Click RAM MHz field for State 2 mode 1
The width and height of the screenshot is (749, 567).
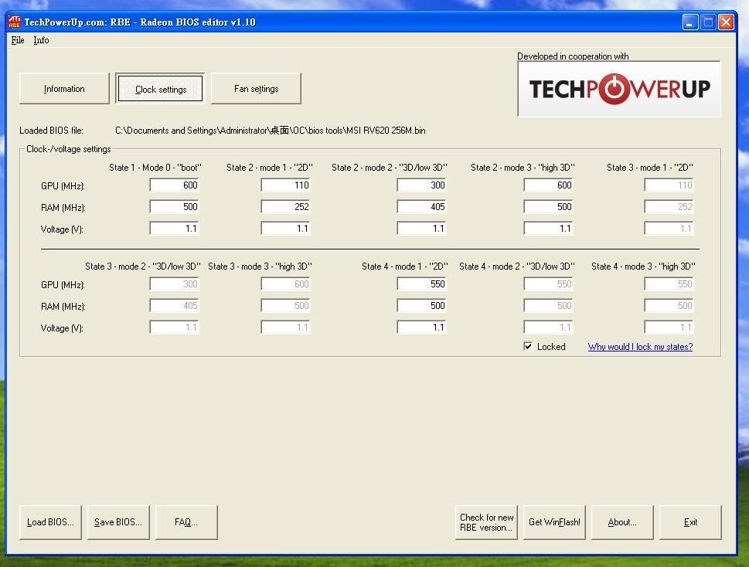pos(286,207)
